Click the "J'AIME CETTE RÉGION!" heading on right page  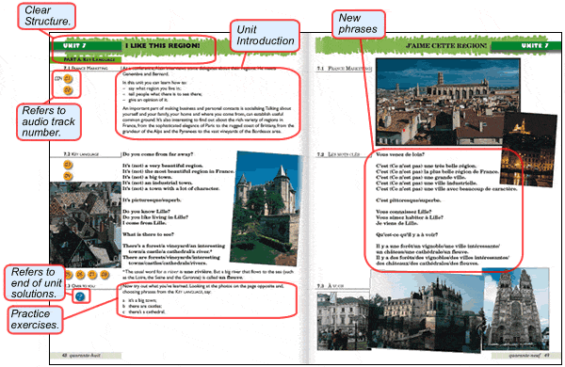[x=446, y=46]
